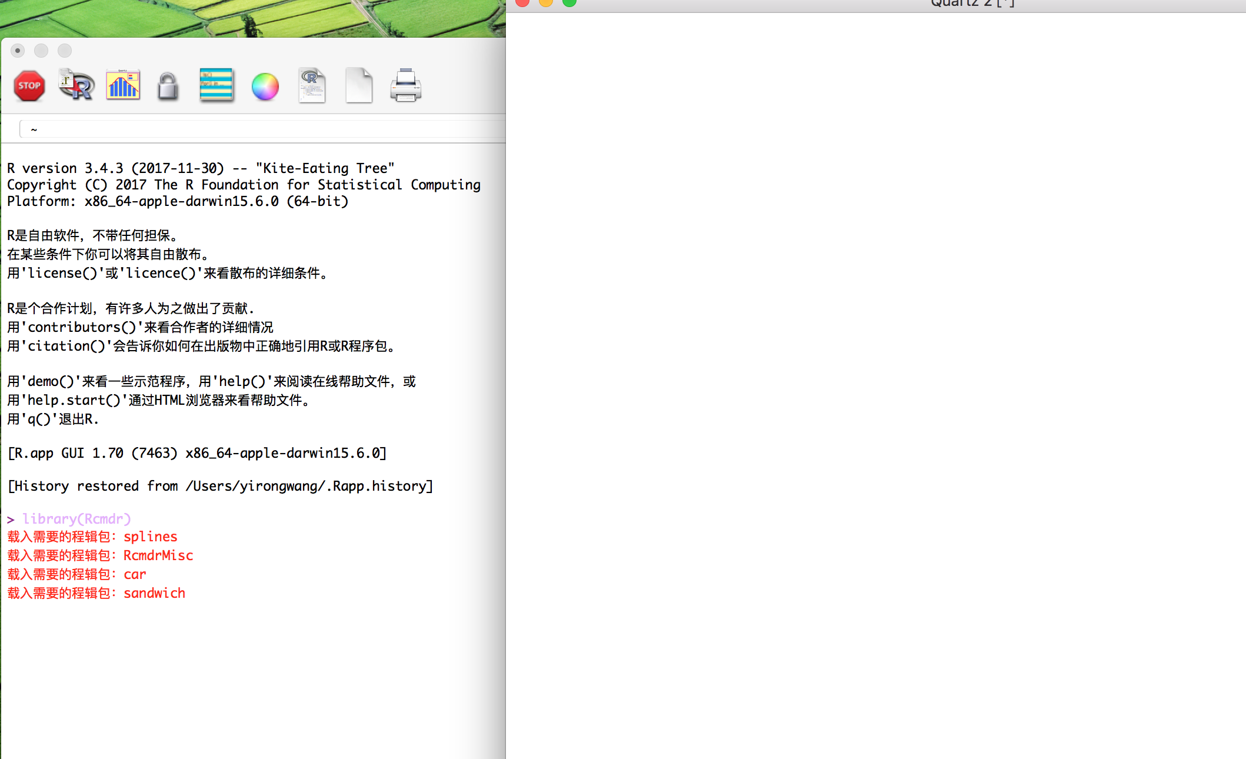
Task: Click the red STOP button icon
Action: coord(29,86)
